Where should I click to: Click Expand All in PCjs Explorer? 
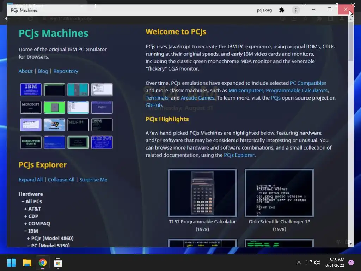[x=31, y=180]
